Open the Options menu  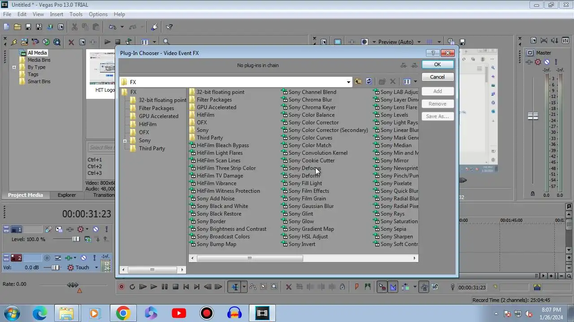(x=98, y=14)
